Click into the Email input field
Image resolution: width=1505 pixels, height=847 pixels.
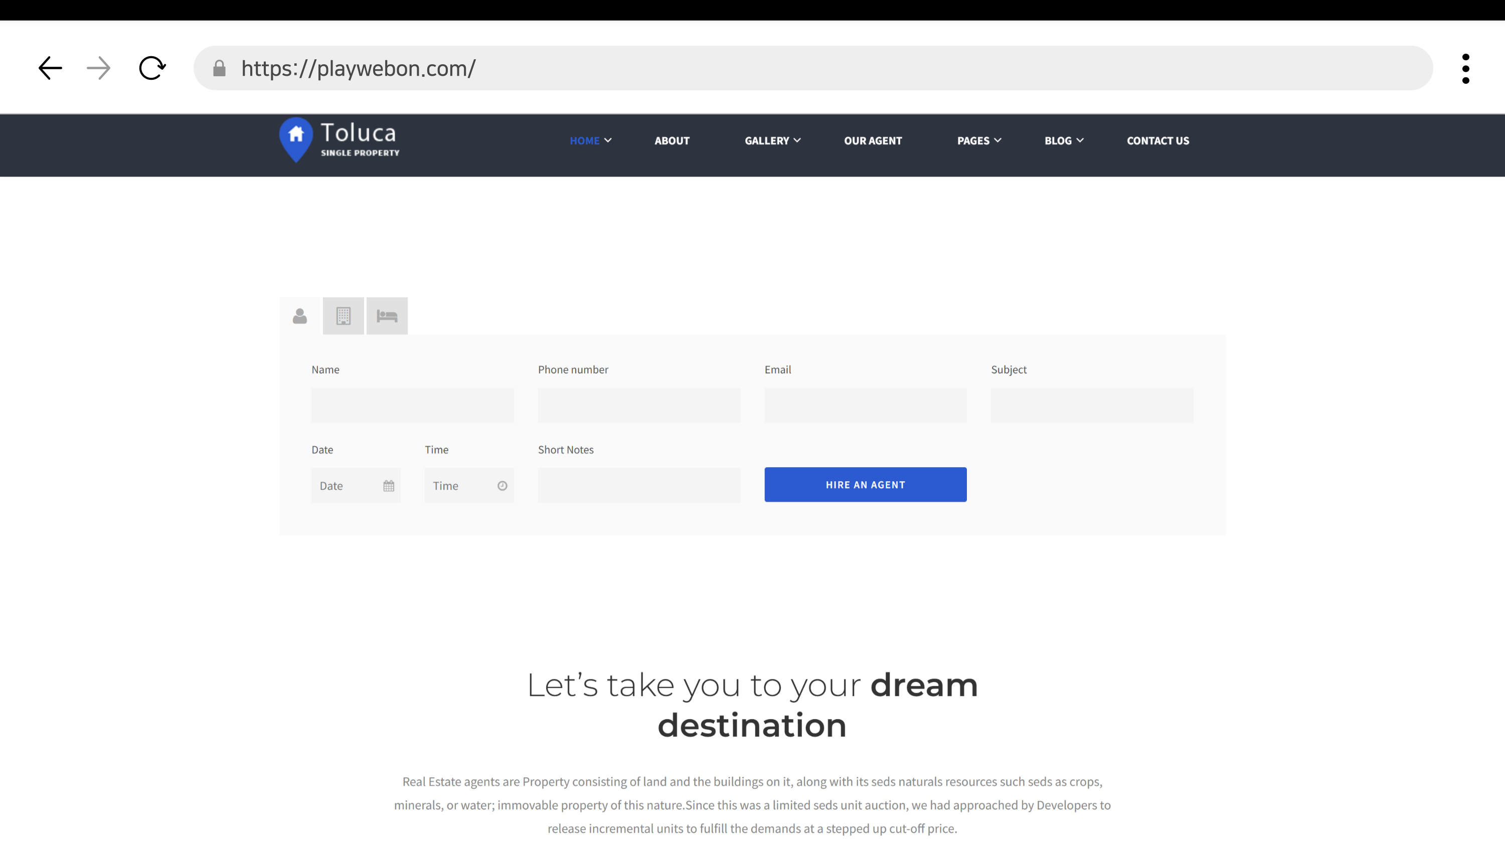coord(865,405)
